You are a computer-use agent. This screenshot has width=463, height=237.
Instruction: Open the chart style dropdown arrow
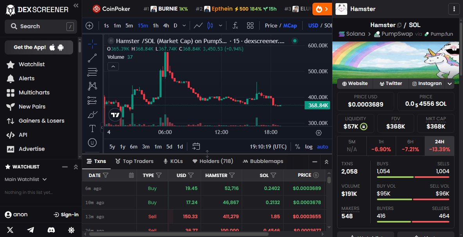(220, 25)
